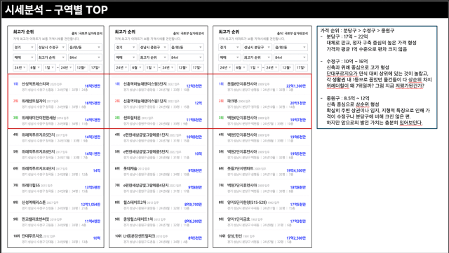Select the 1위 봇들8단지휴먼시아 listing
The height and width of the screenshot is (253, 449).
[x=262, y=86]
